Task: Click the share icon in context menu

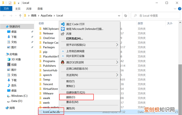Action: pyautogui.click(x=63, y=34)
